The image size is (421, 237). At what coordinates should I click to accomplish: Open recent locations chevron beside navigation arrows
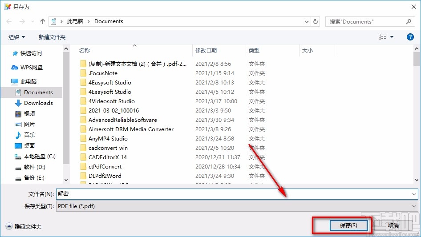pyautogui.click(x=32, y=21)
